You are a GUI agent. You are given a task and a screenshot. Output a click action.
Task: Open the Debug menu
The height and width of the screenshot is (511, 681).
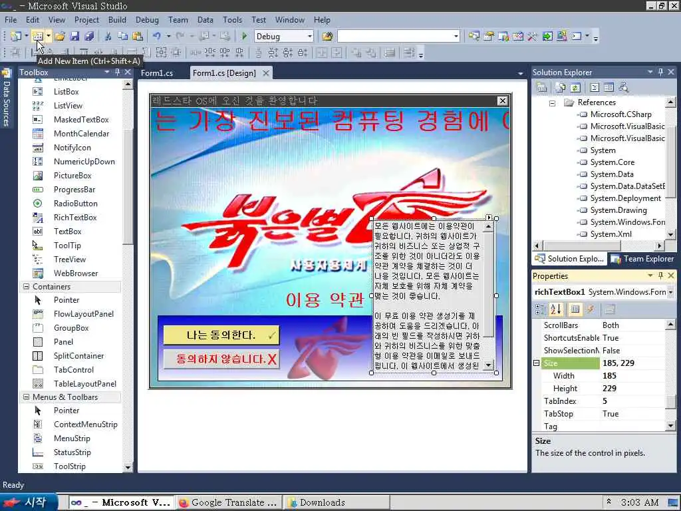[147, 20]
